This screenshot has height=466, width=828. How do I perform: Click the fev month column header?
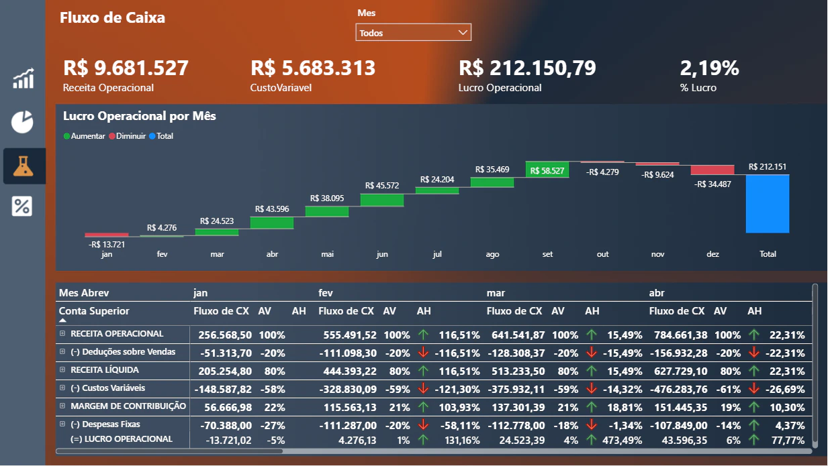coord(326,293)
